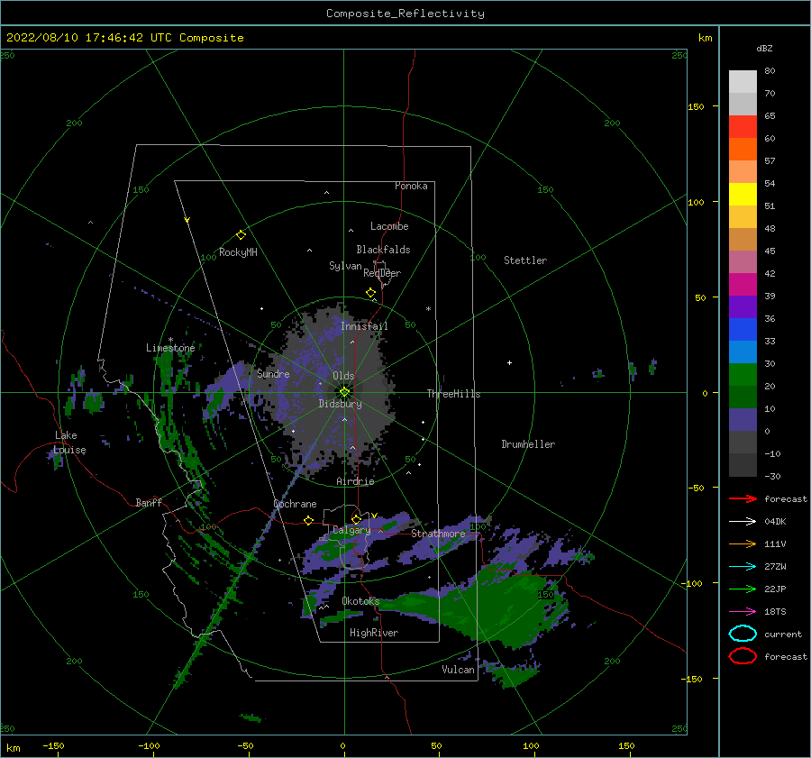Image resolution: width=811 pixels, height=758 pixels.
Task: Click the dark orange 57-60 dBZ swatch
Action: click(743, 149)
